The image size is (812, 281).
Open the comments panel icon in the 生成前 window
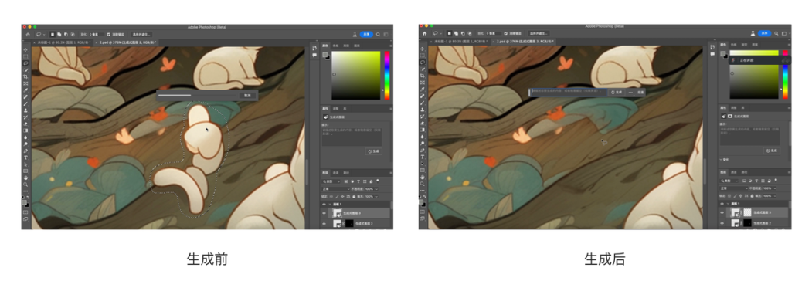(x=314, y=55)
